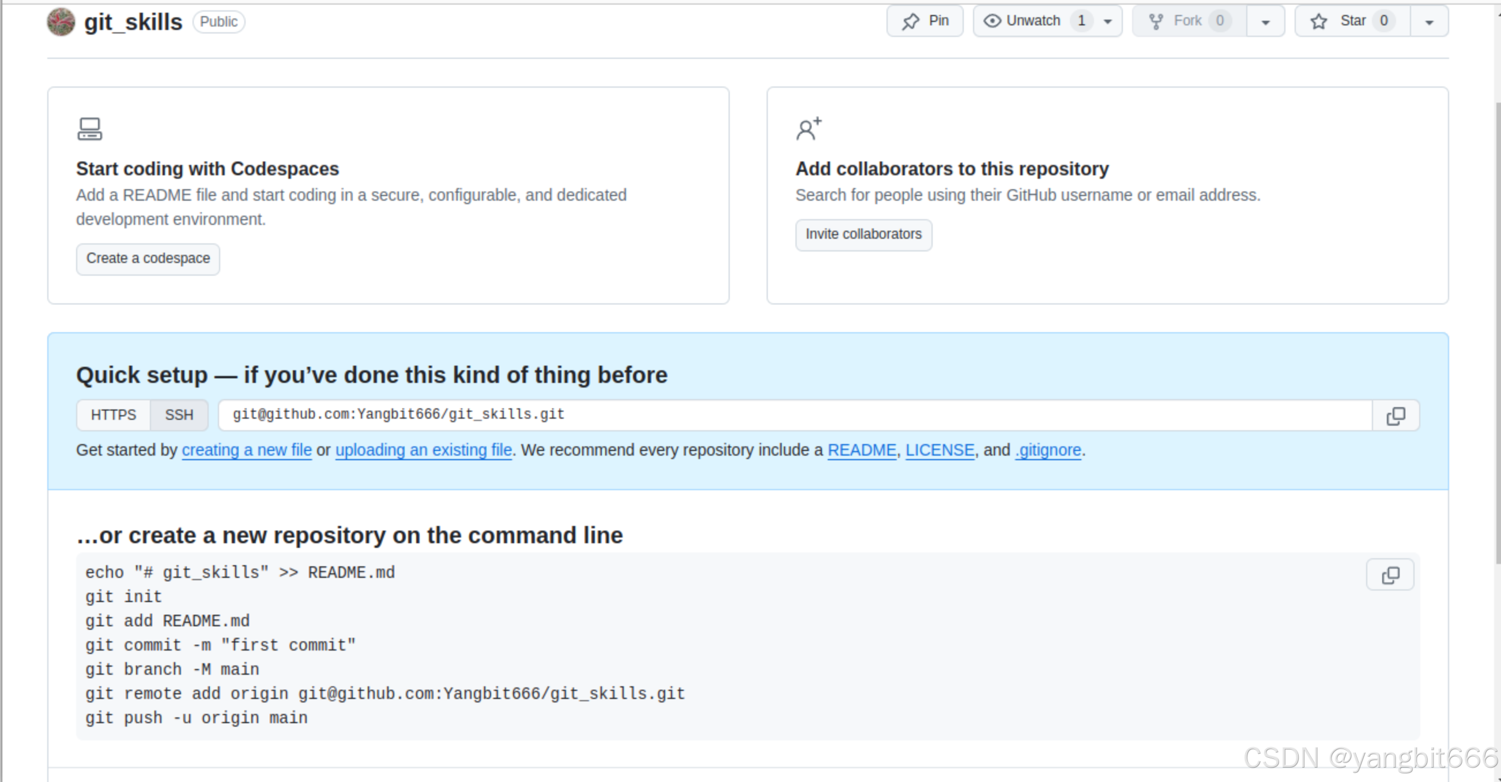Click the repository owner avatar
Image resolution: width=1501 pixels, height=782 pixels.
[x=61, y=22]
